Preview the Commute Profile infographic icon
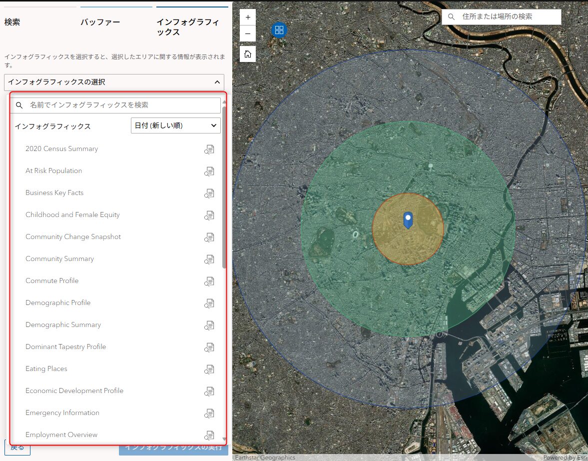 point(209,281)
